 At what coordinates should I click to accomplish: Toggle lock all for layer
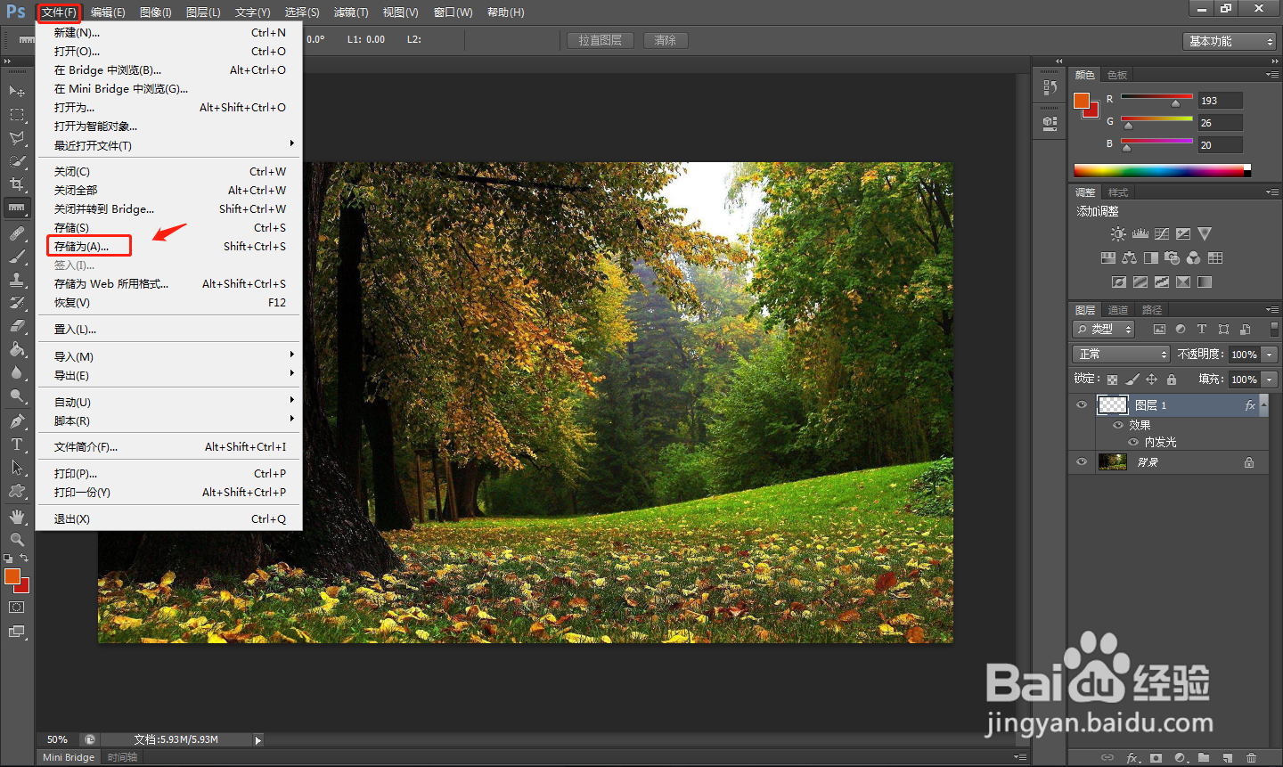click(x=1172, y=379)
